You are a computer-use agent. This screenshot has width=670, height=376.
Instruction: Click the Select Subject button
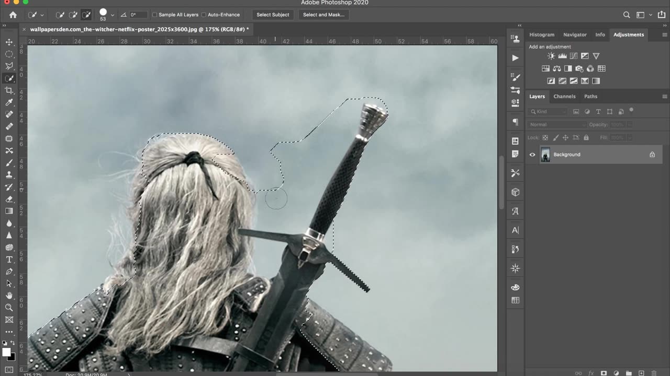pyautogui.click(x=273, y=15)
